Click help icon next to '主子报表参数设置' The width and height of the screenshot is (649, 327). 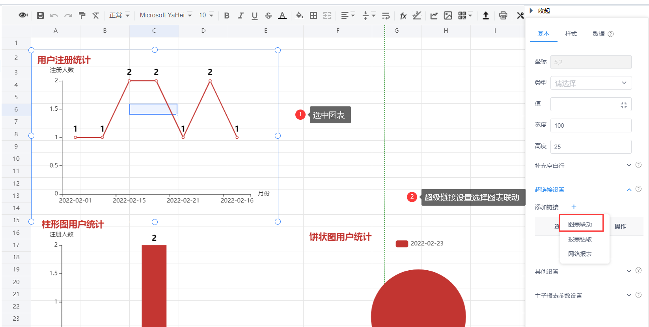(638, 295)
